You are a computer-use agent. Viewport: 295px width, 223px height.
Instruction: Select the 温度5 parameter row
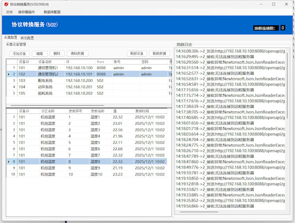tap(86, 142)
